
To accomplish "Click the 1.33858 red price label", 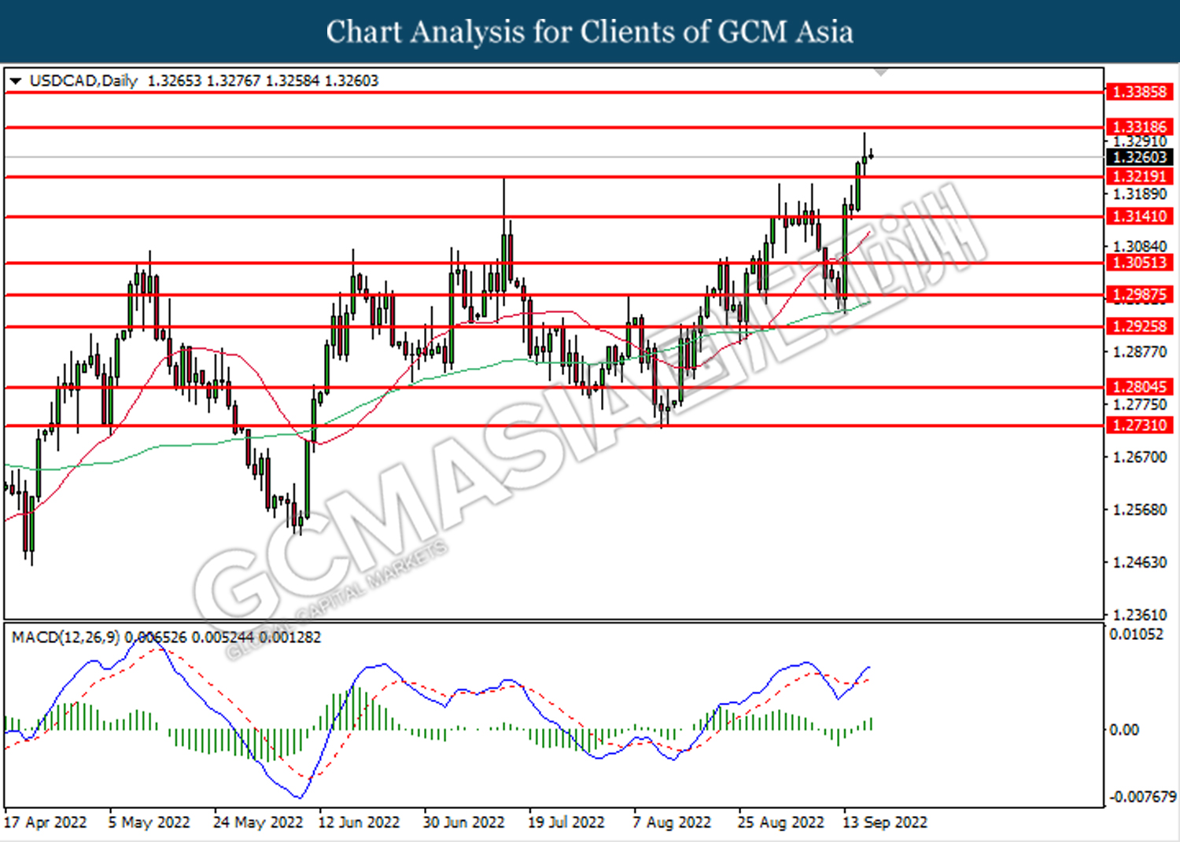I will pyautogui.click(x=1139, y=92).
